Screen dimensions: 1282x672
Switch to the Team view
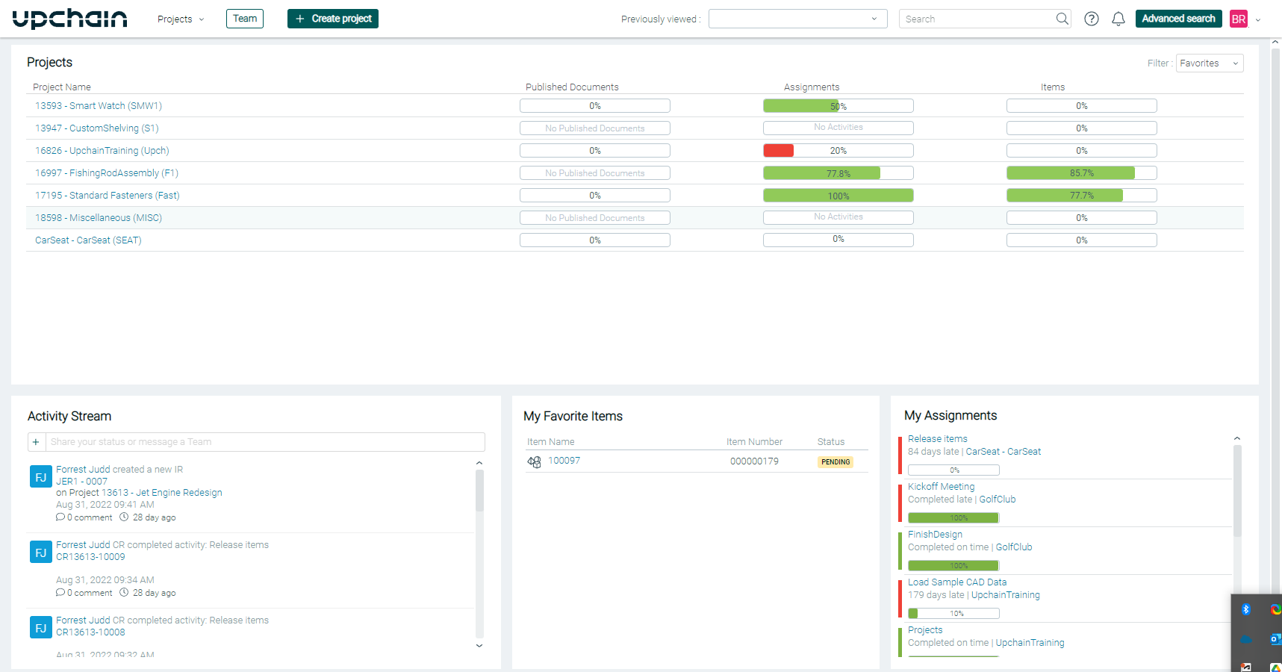click(244, 18)
